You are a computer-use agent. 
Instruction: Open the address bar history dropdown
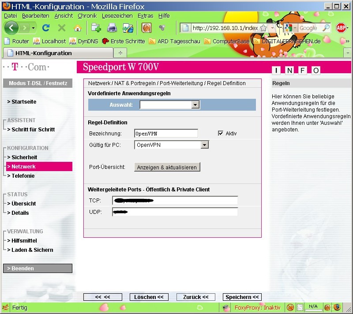(x=273, y=28)
